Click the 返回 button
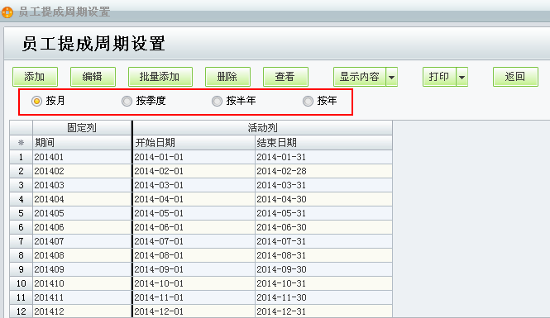The width and height of the screenshot is (550, 318). pyautogui.click(x=515, y=77)
